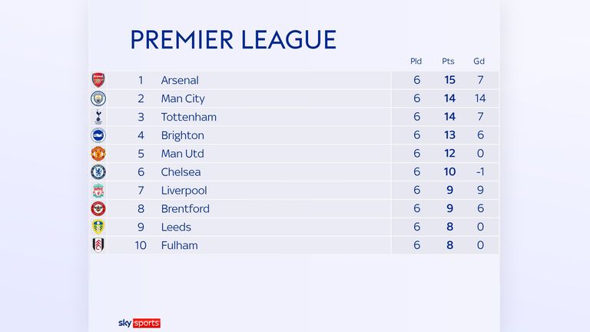Select the Leeds club crest

98,227
